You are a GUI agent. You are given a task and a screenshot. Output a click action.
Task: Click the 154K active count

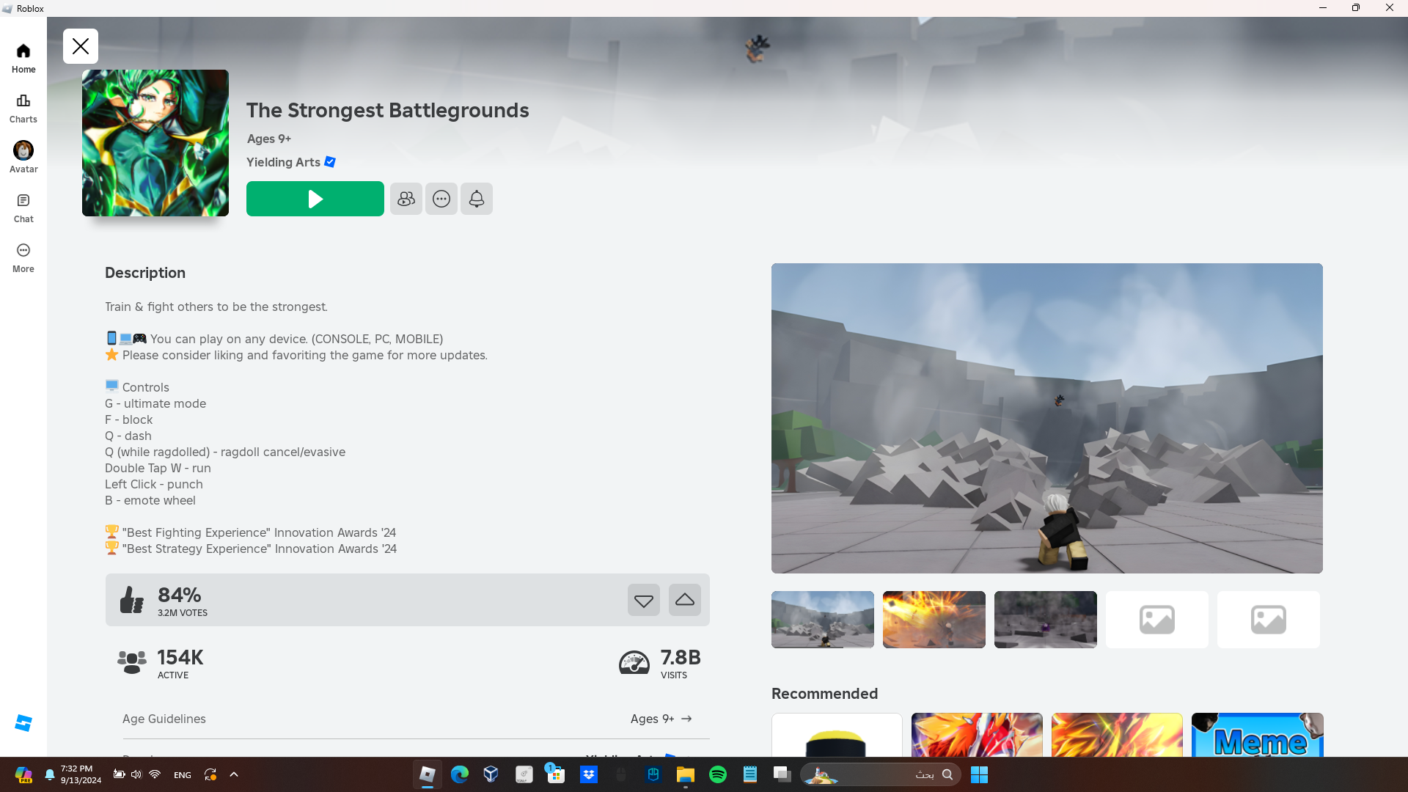click(x=180, y=657)
